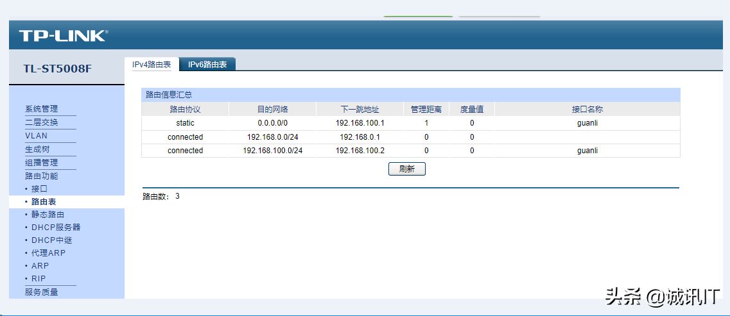Collapse the 路由功能 menu section

pos(42,176)
